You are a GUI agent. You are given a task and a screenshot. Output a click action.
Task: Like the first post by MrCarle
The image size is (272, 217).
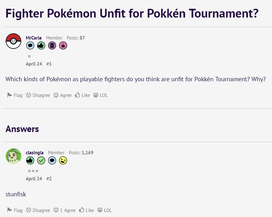click(x=82, y=95)
